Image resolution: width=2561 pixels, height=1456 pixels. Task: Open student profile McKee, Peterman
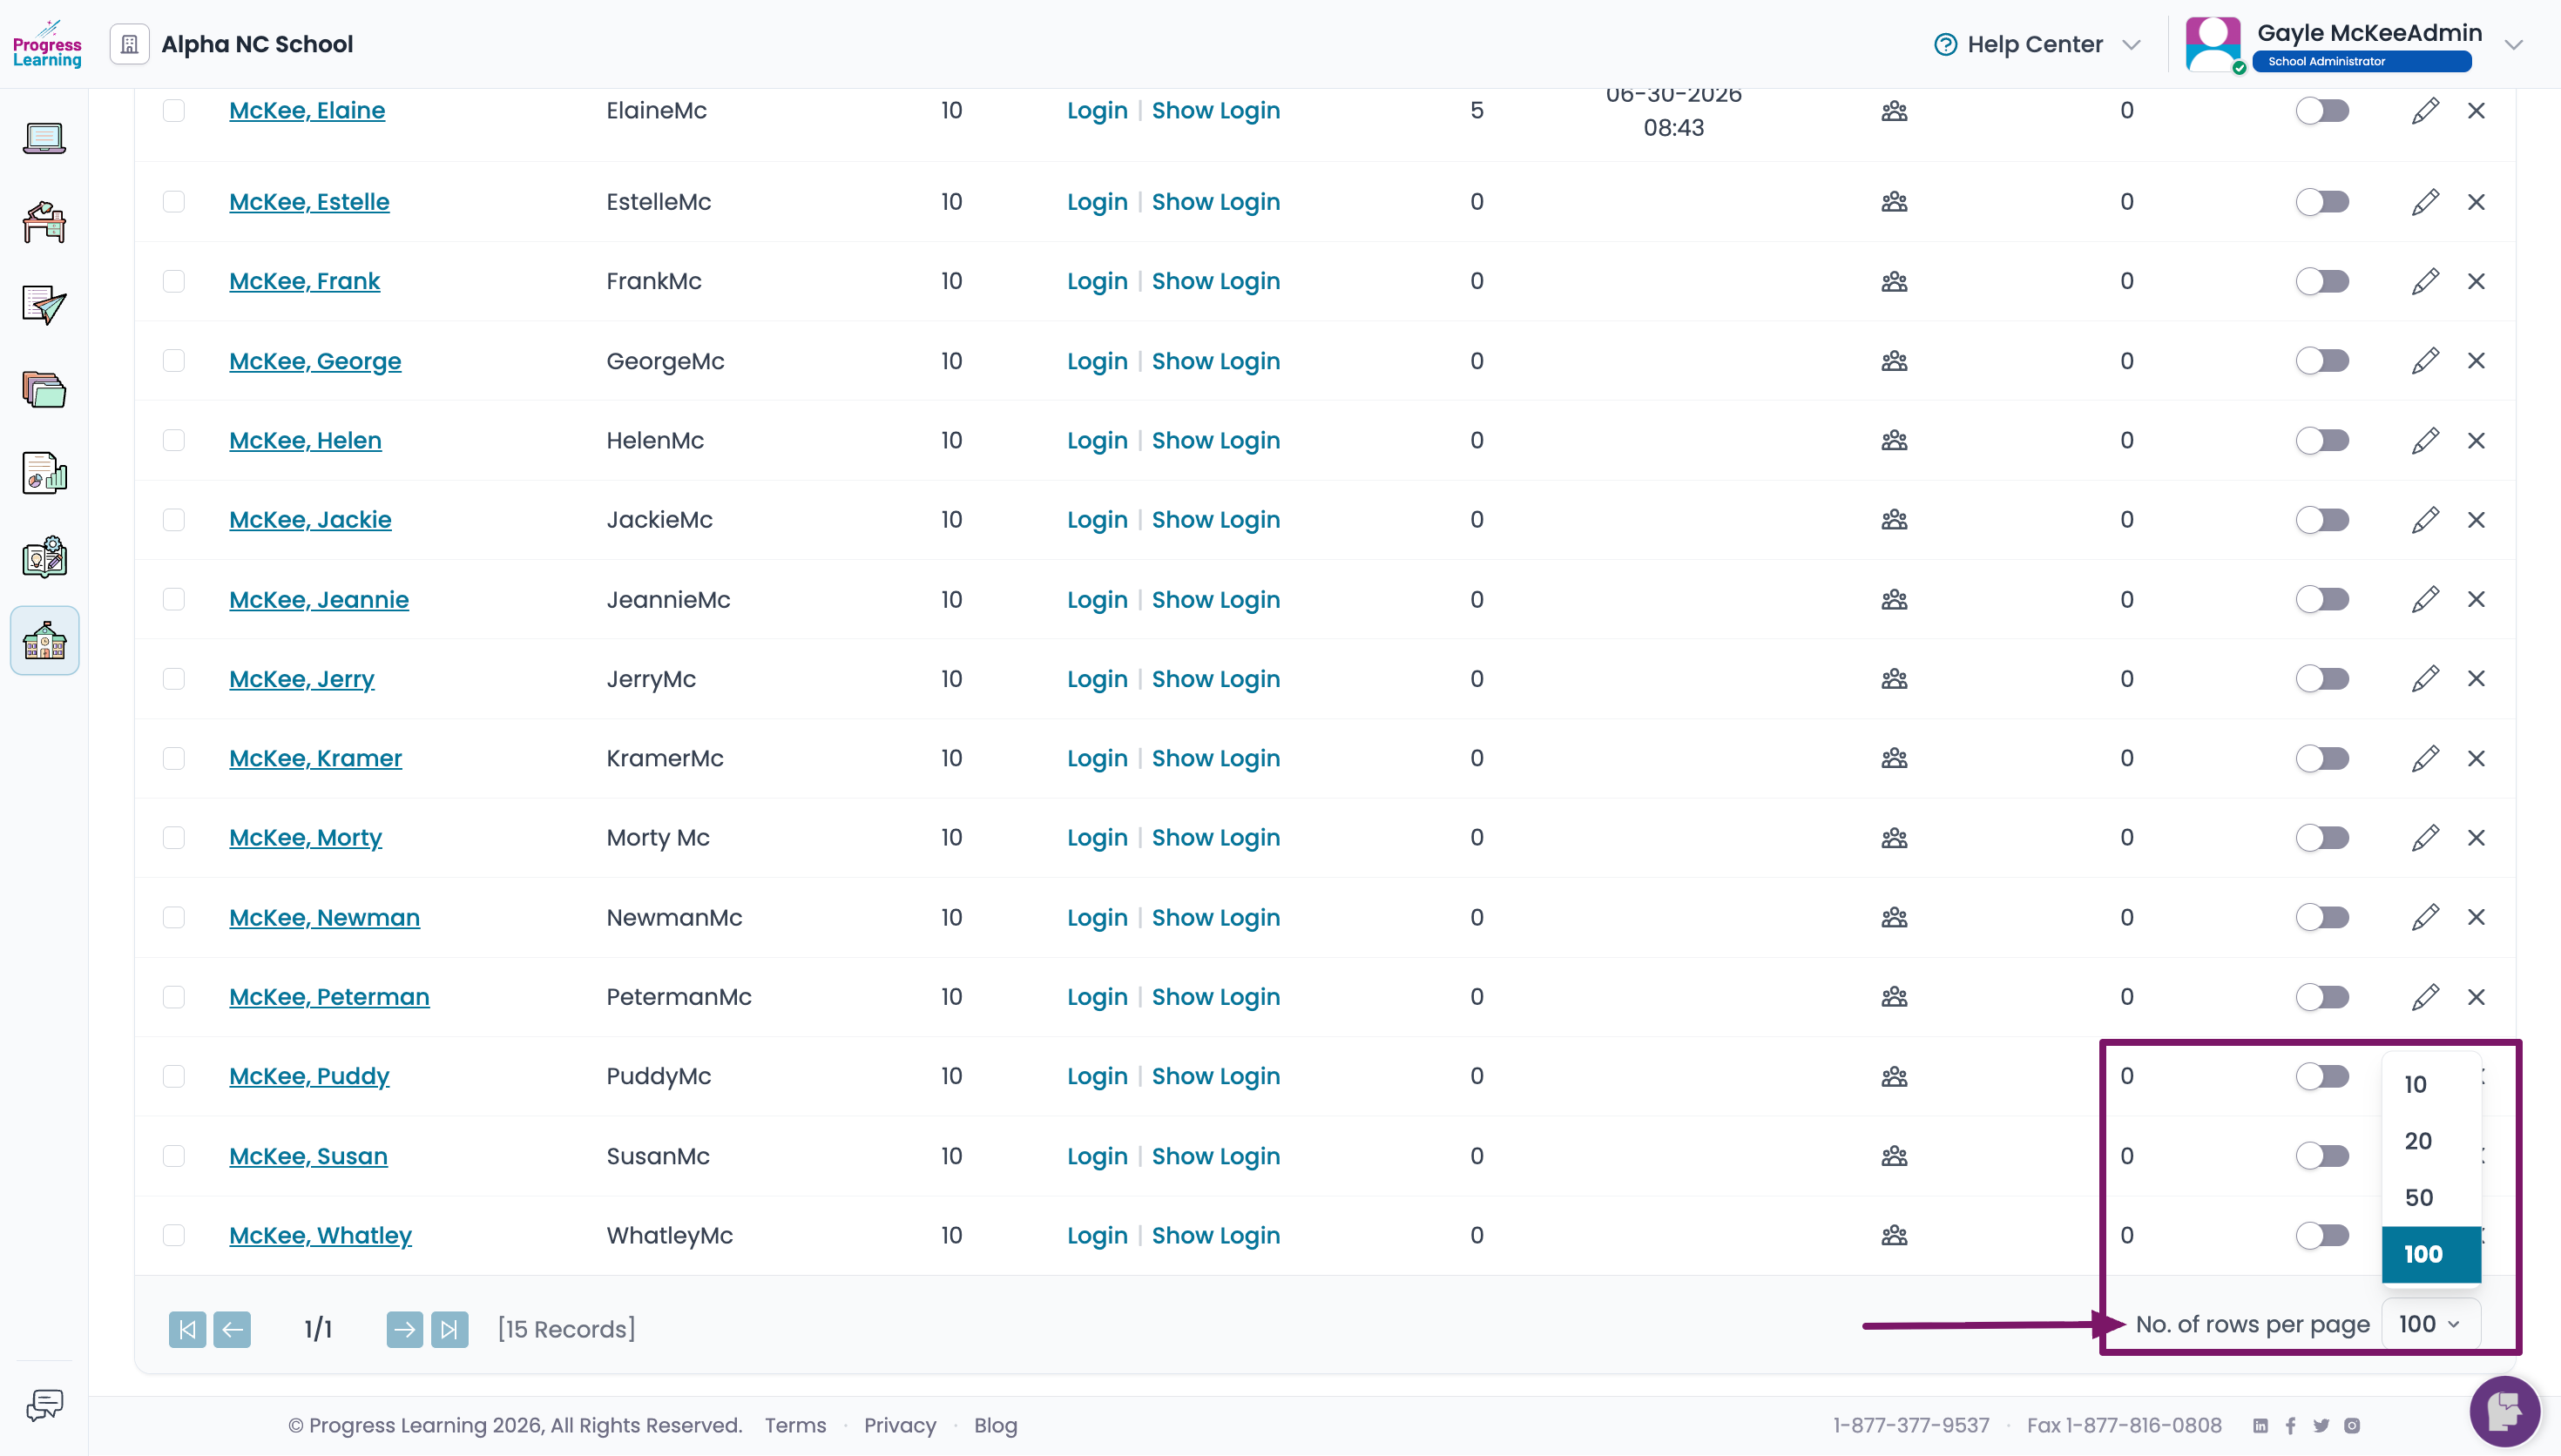point(329,997)
